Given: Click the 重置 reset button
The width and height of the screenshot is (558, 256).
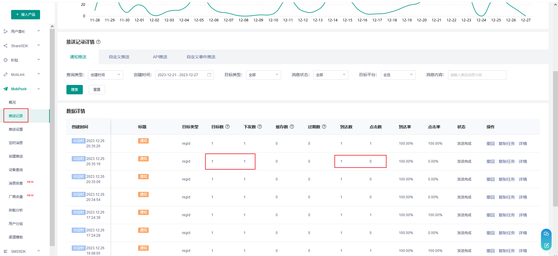Looking at the screenshot, I should pyautogui.click(x=97, y=90).
